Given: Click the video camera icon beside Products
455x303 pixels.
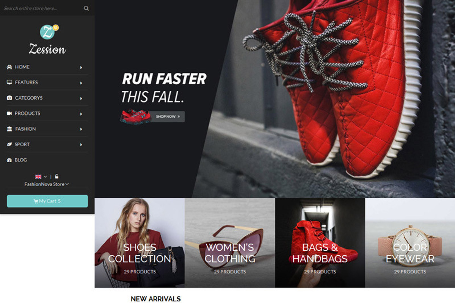Looking at the screenshot, I should 9,114.
